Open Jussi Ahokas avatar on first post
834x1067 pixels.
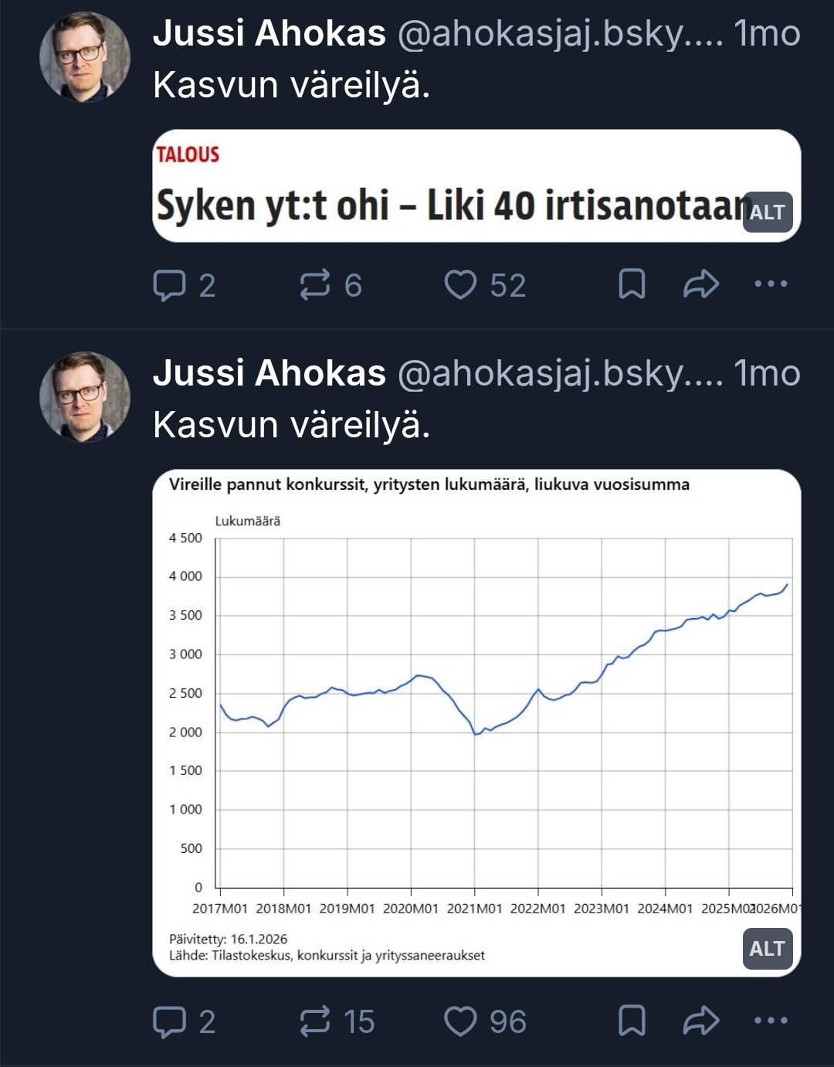(x=85, y=58)
